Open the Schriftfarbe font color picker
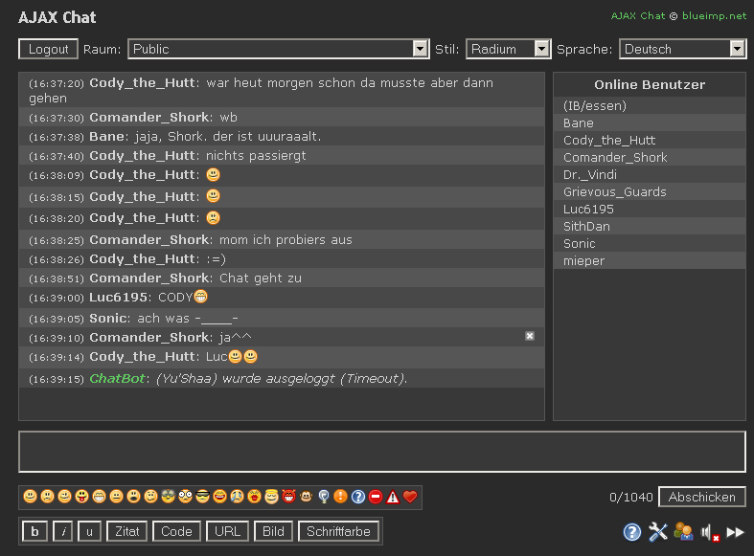This screenshot has height=556, width=754. pos(338,531)
